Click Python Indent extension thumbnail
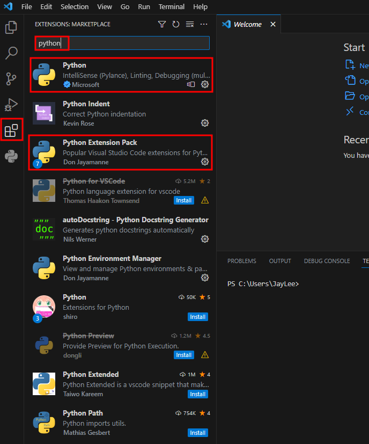Image resolution: width=369 pixels, height=444 pixels. click(44, 113)
